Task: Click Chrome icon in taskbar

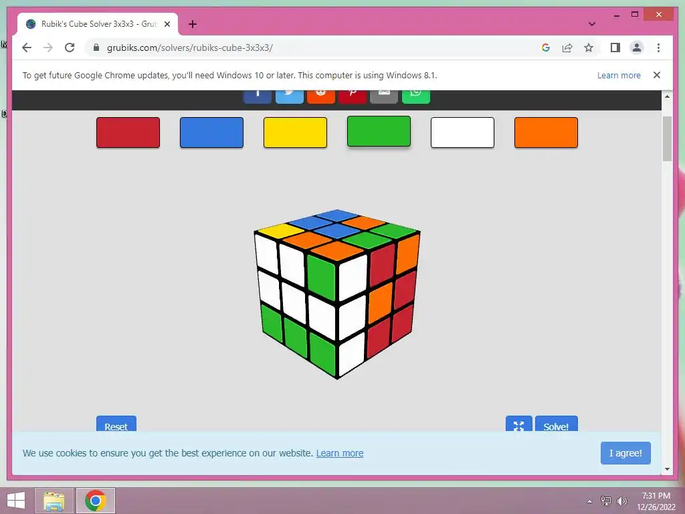Action: click(x=96, y=501)
